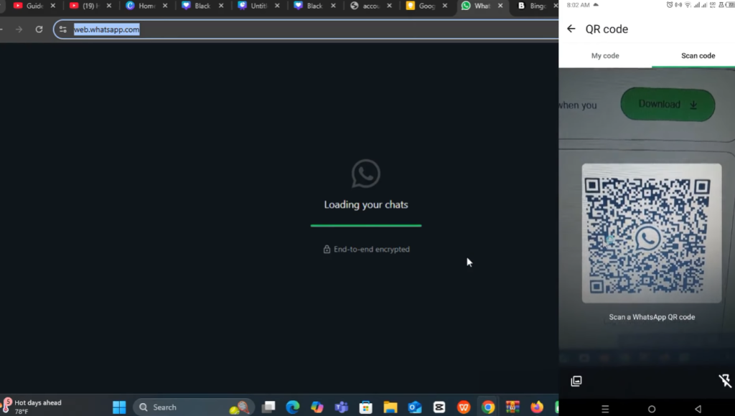
Task: Click the Loading your chats text
Action: tap(366, 204)
